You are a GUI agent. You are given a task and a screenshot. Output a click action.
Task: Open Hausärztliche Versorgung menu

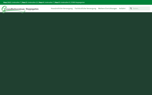(x=62, y=9)
